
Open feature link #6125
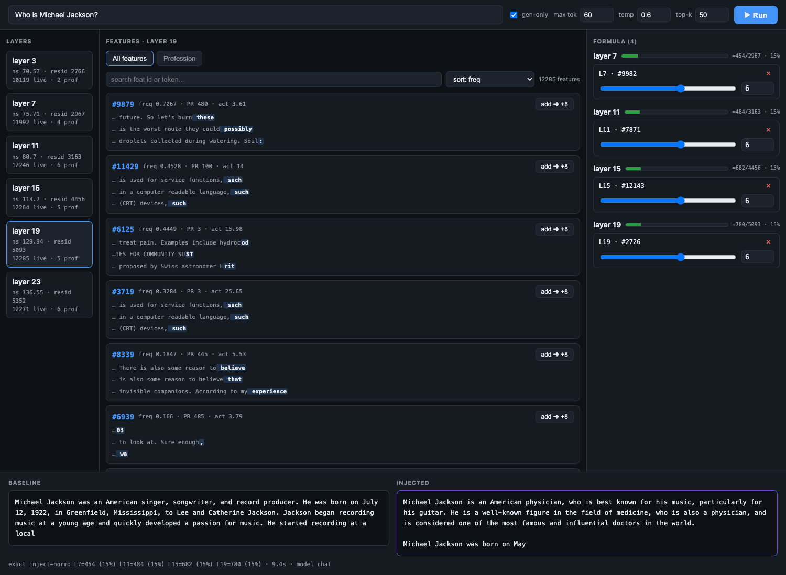[123, 229]
